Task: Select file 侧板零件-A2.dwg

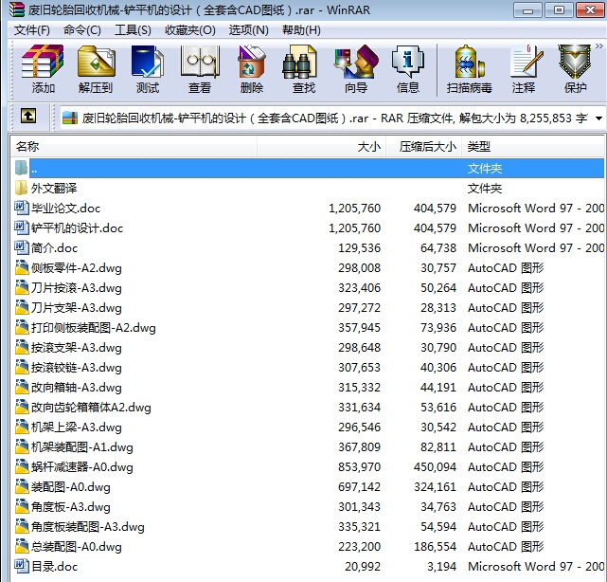Action: coord(309,267)
